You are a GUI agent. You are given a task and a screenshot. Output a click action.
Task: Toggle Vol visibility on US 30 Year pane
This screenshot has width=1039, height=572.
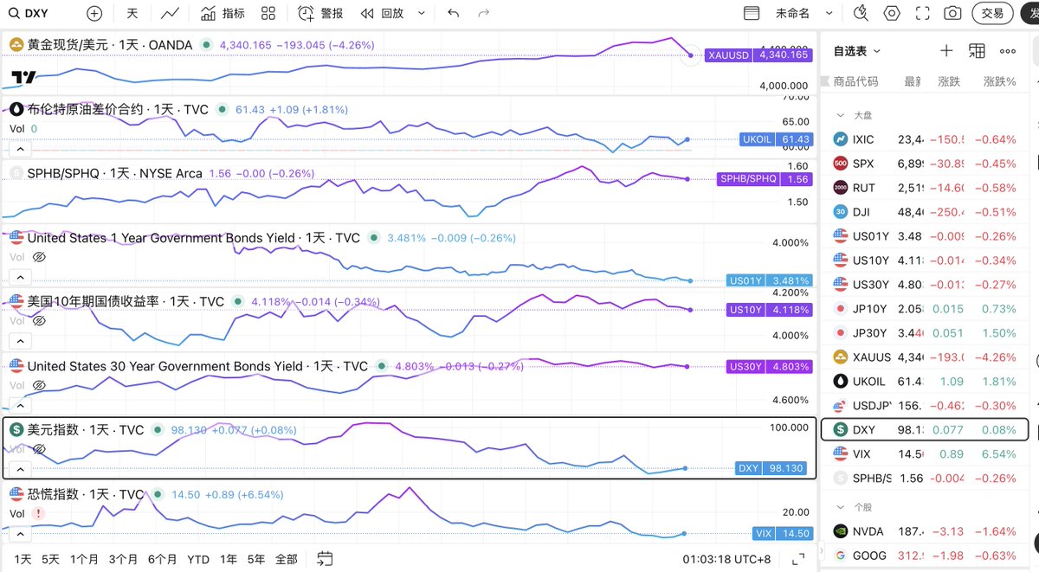coord(39,385)
